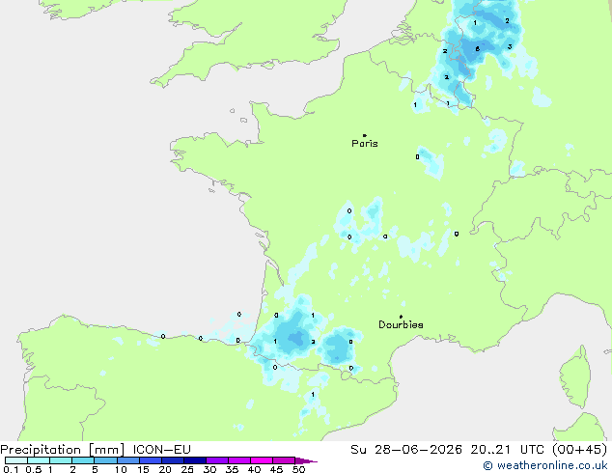Click the 20..21 UTC time text
Image resolution: width=612 pixels, height=473 pixels.
click(507, 450)
